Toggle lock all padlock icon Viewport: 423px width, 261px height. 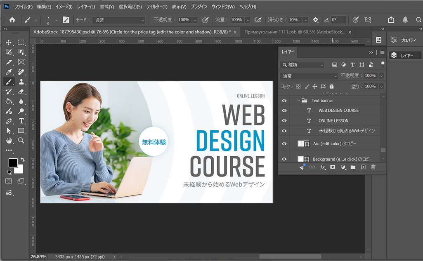pos(331,87)
